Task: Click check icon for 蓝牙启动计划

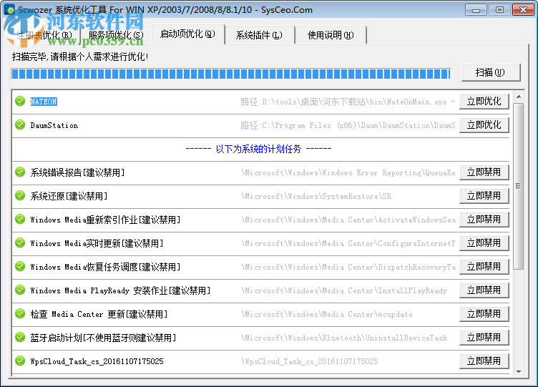Action: pos(20,337)
